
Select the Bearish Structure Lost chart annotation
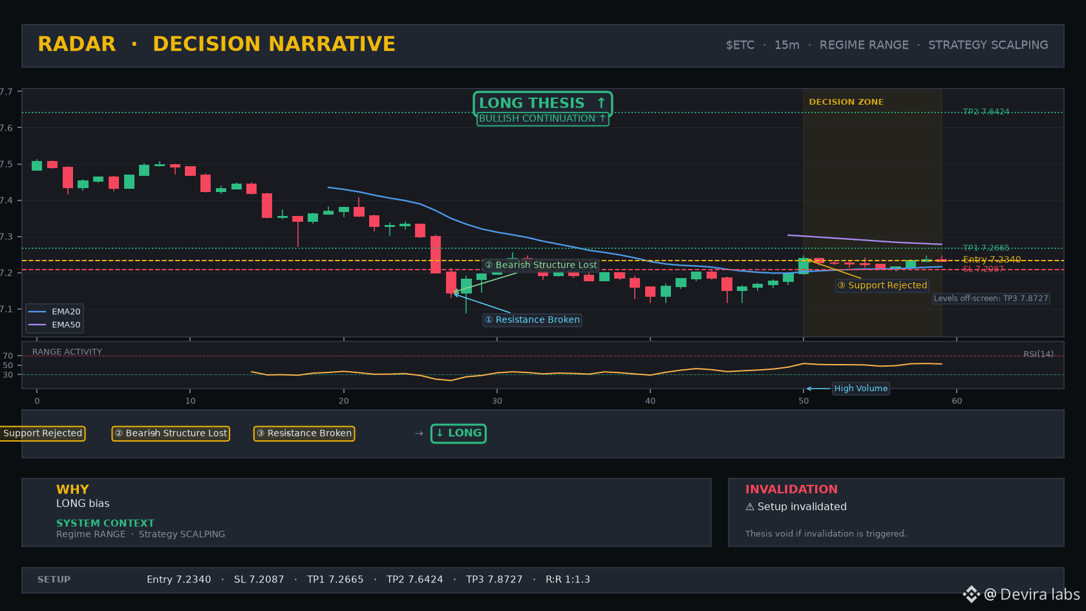coord(541,265)
